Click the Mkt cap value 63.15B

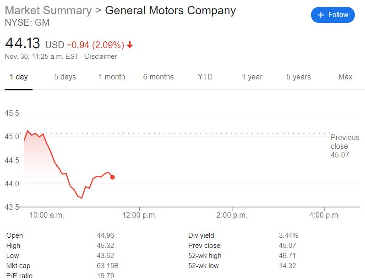click(x=106, y=265)
